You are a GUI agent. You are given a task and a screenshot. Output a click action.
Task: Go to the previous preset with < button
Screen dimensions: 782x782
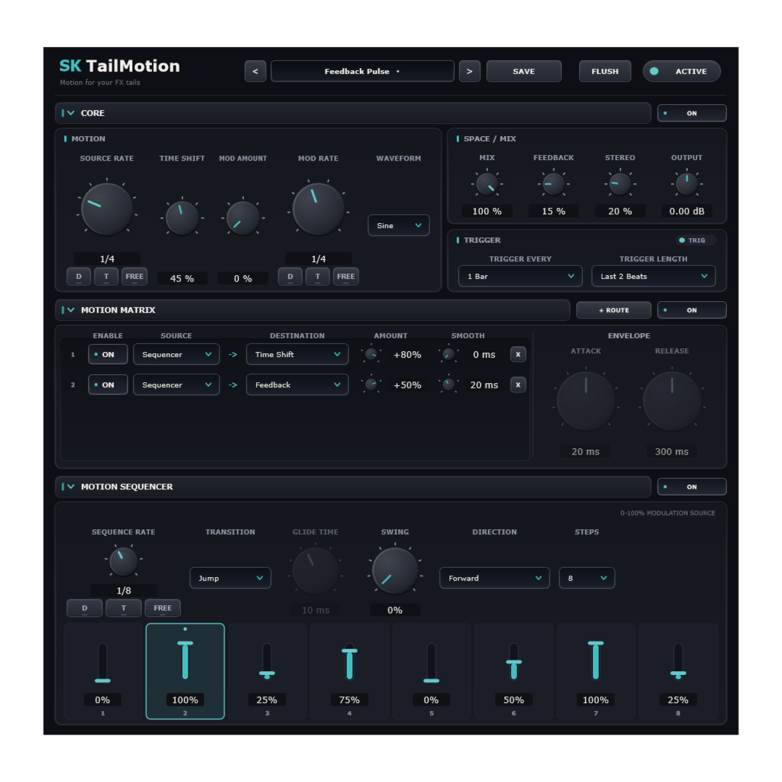[x=255, y=71]
